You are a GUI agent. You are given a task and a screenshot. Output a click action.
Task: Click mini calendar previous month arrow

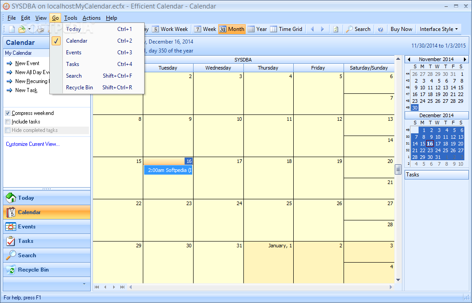pyautogui.click(x=409, y=60)
